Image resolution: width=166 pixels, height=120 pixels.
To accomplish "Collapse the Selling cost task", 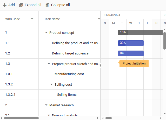I will click(51, 84).
